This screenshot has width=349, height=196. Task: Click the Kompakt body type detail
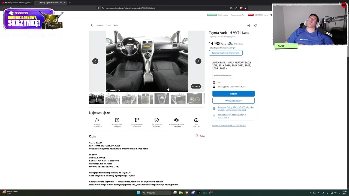pyautogui.click(x=157, y=122)
